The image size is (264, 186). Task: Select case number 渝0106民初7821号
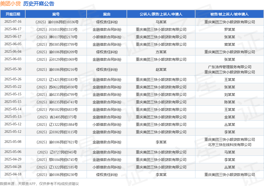click(57, 142)
